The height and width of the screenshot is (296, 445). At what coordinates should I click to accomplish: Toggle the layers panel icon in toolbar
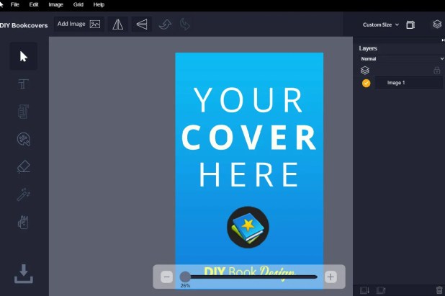(x=437, y=24)
